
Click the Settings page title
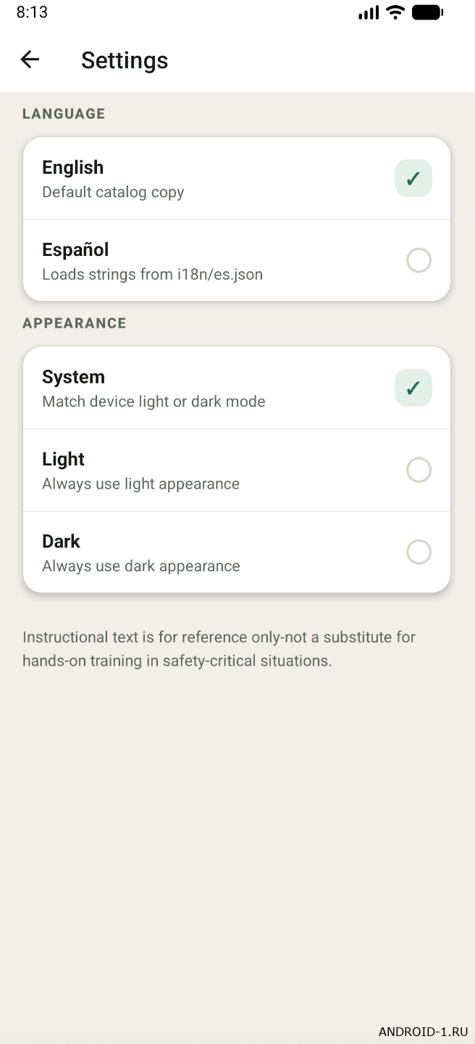[125, 60]
